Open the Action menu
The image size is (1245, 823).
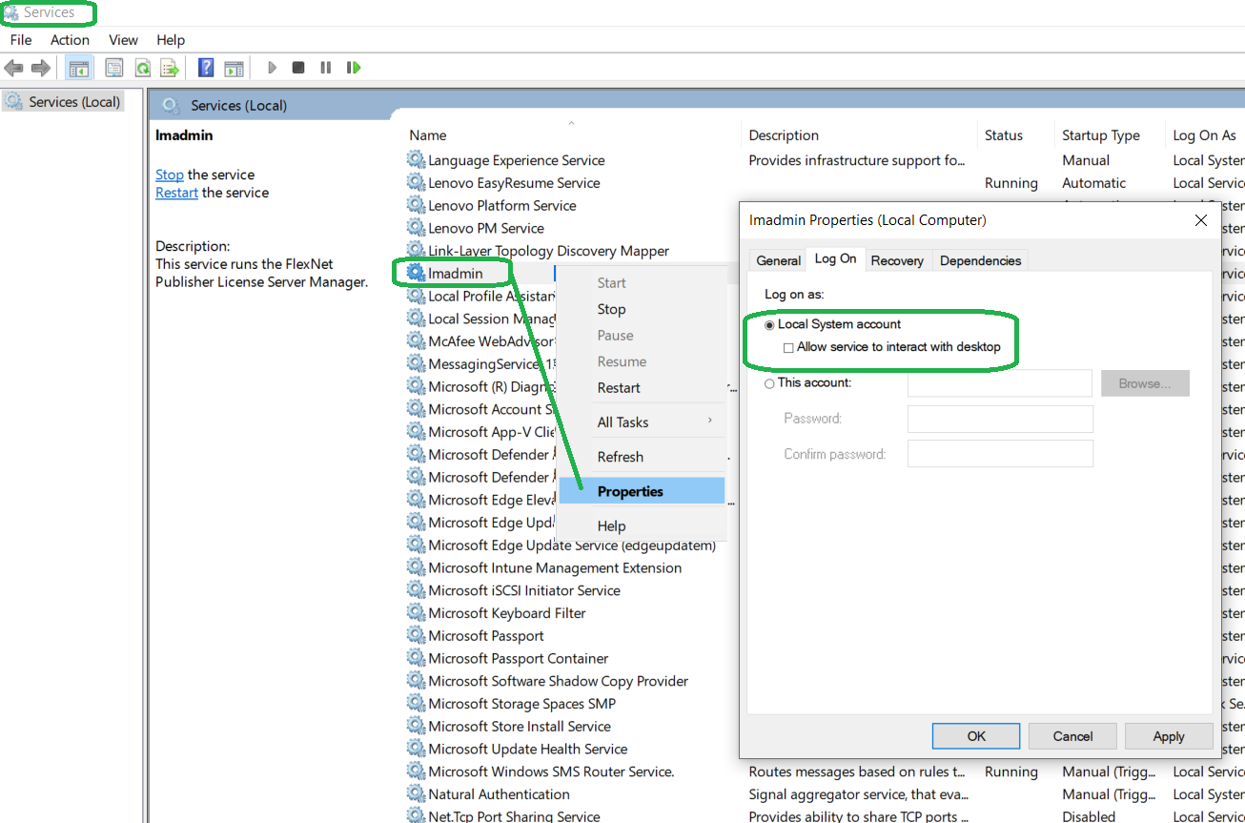(70, 40)
